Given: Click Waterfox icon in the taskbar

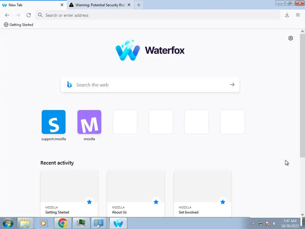Looking at the screenshot, I should click(118, 223).
